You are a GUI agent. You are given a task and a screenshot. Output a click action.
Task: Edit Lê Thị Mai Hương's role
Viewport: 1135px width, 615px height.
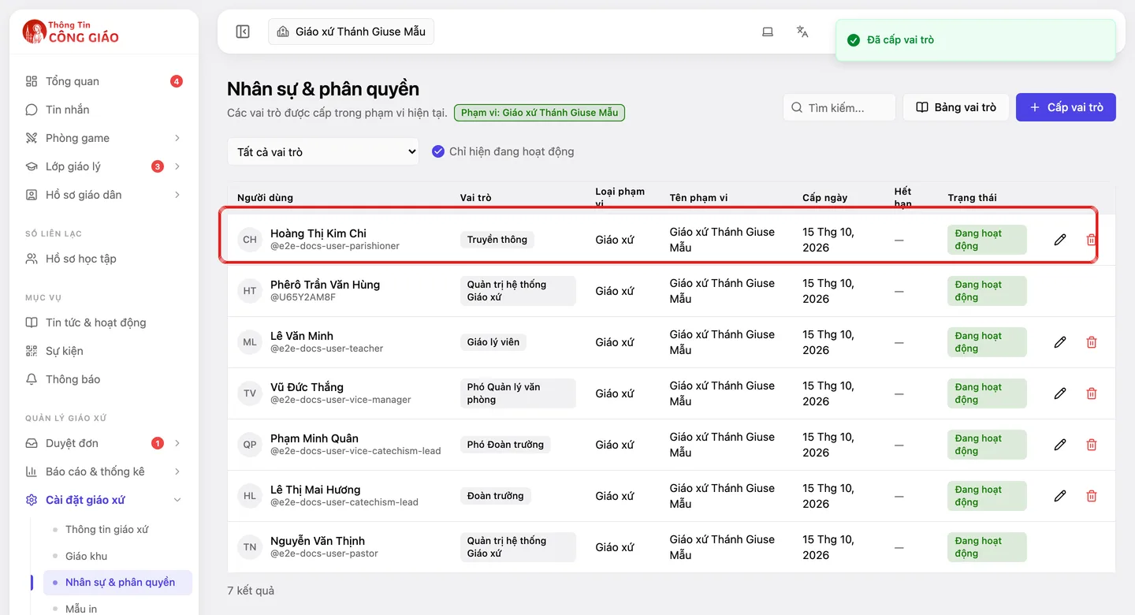pyautogui.click(x=1060, y=496)
